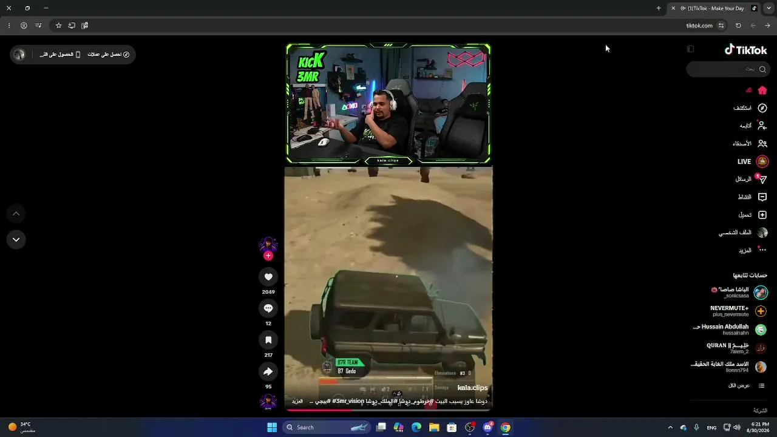
Task: Open Microsoft Edge from the taskbar
Action: pyautogui.click(x=416, y=427)
